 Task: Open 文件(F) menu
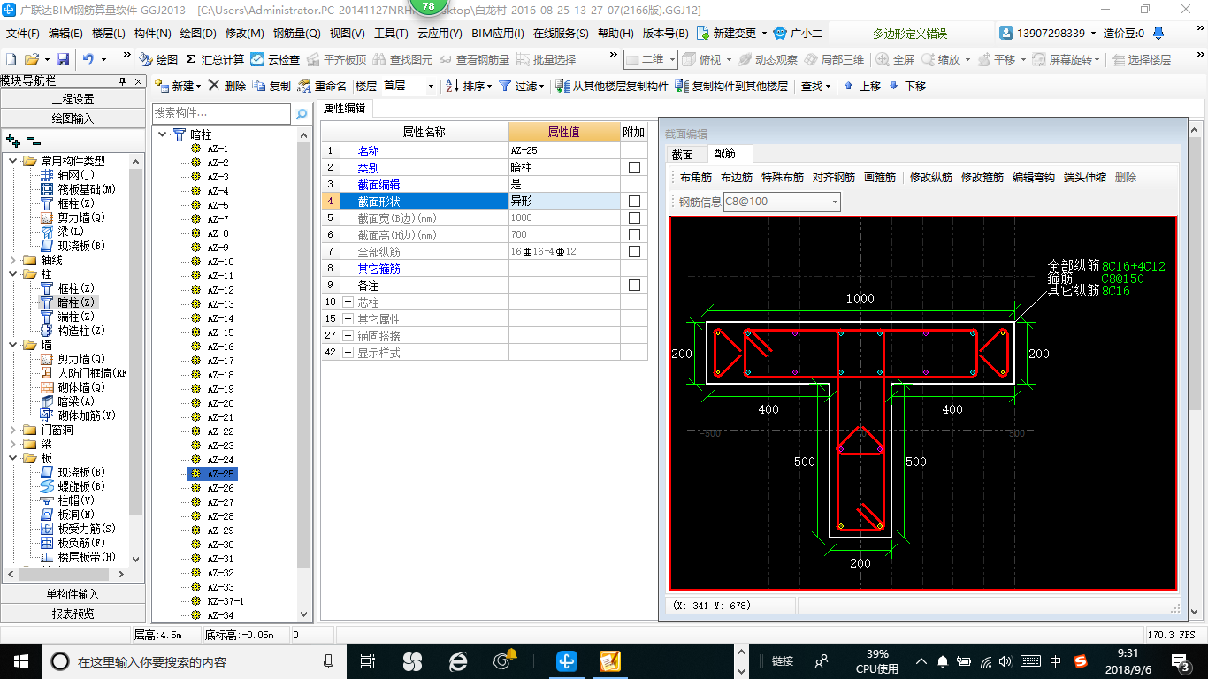(23, 34)
